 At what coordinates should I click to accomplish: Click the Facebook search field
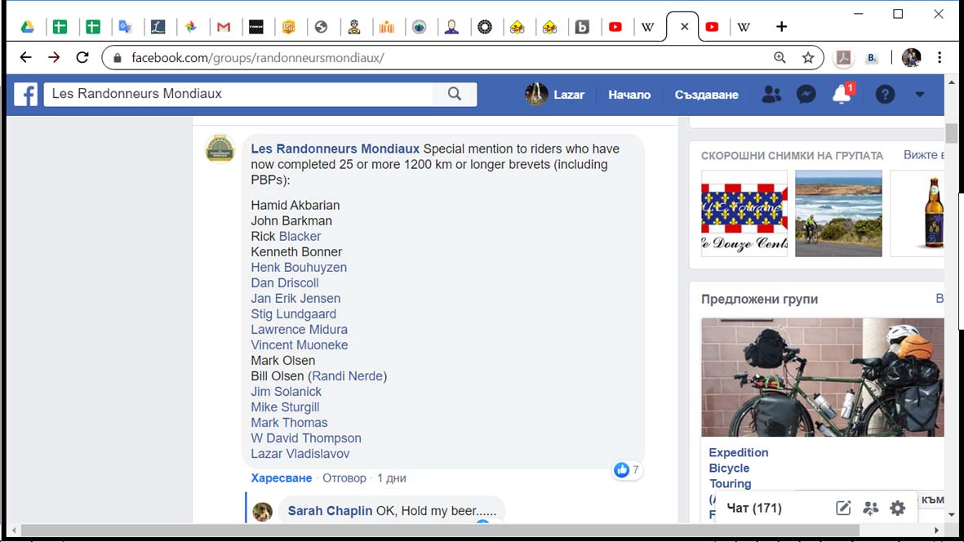click(x=238, y=94)
